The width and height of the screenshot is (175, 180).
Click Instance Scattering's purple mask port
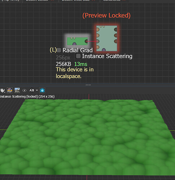click(104, 50)
